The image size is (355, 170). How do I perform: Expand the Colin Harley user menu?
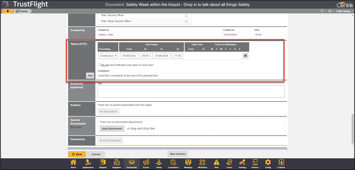coord(344,11)
